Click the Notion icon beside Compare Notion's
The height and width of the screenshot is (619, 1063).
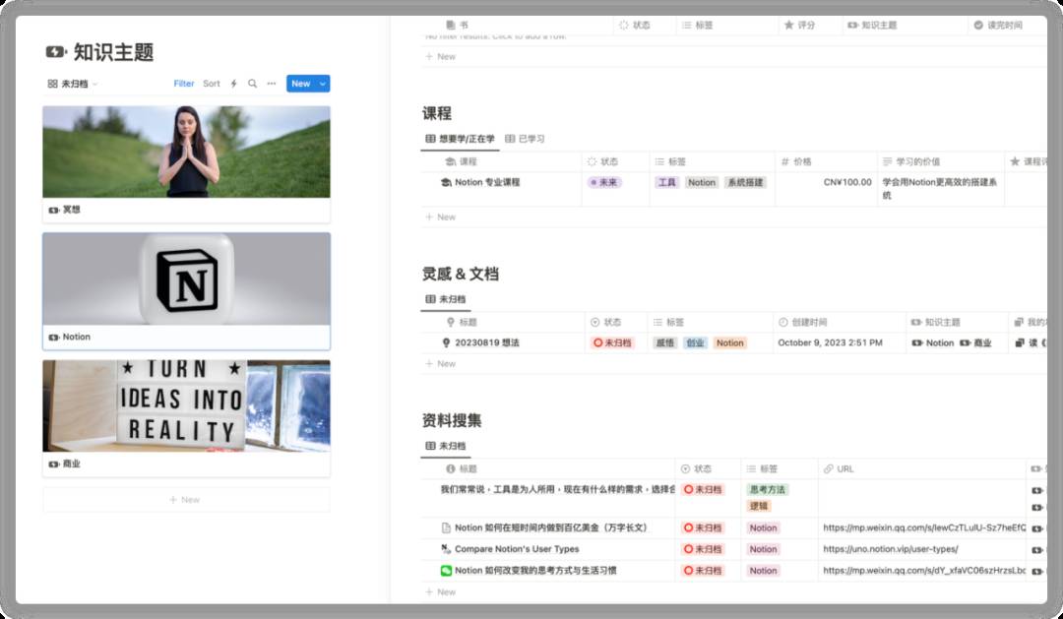(446, 549)
